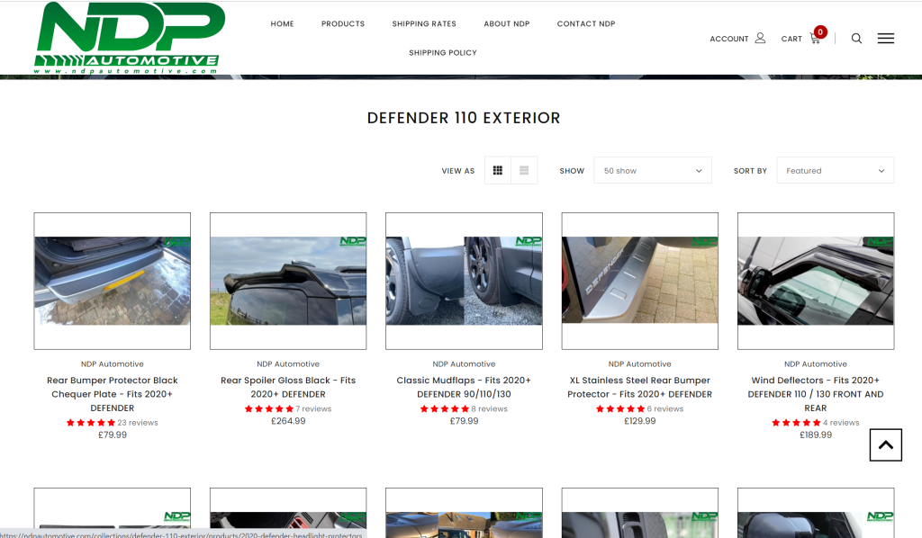This screenshot has width=922, height=538.
Task: Click the search magnifier icon
Action: coord(857,38)
